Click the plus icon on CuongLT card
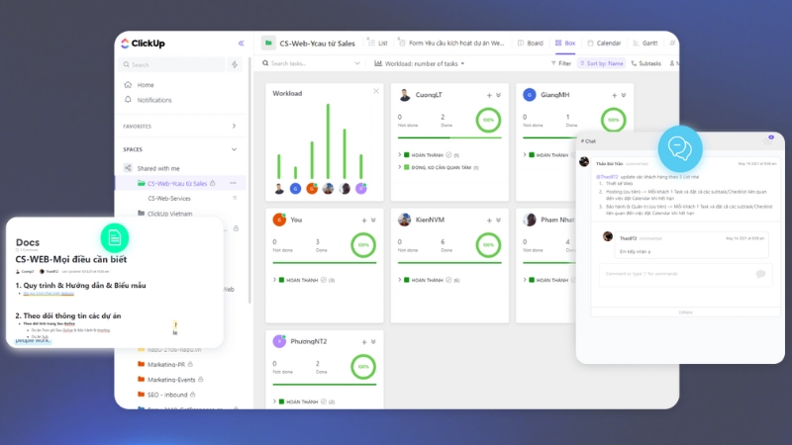This screenshot has height=445, width=792. [x=488, y=95]
